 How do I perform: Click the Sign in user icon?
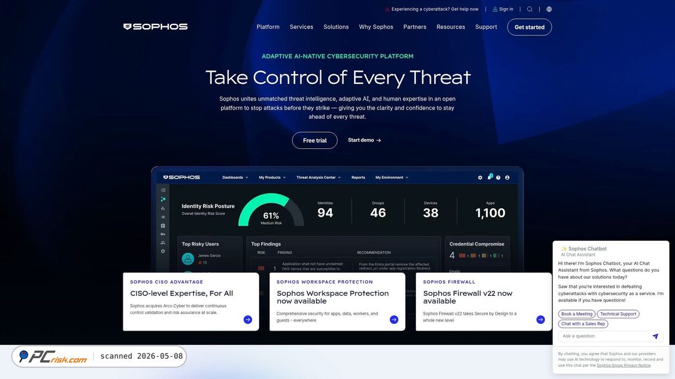point(495,9)
